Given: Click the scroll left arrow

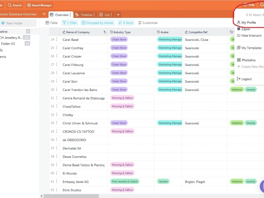Looking at the screenshot, I should tap(42, 196).
